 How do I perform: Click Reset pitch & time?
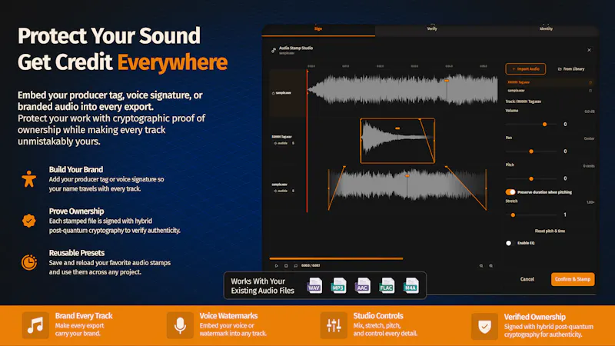pyautogui.click(x=550, y=231)
